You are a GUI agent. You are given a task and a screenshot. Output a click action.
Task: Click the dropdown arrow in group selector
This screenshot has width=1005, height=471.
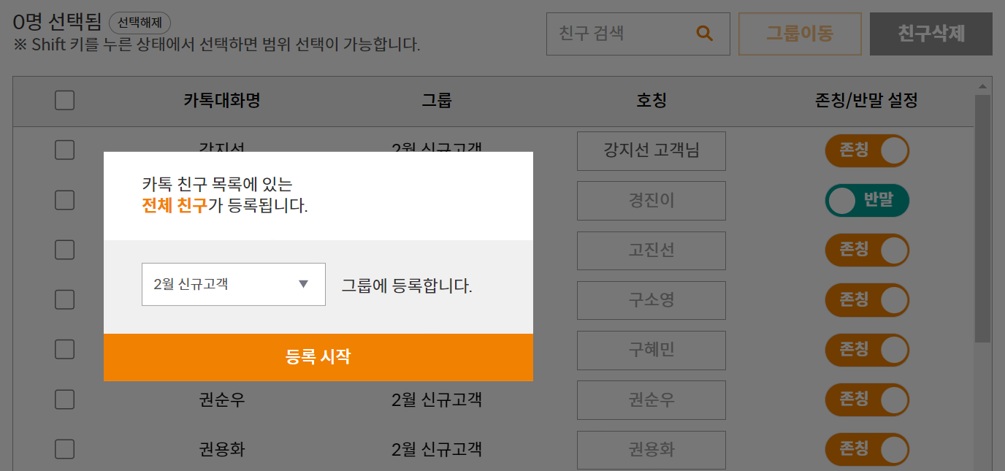pyautogui.click(x=304, y=284)
